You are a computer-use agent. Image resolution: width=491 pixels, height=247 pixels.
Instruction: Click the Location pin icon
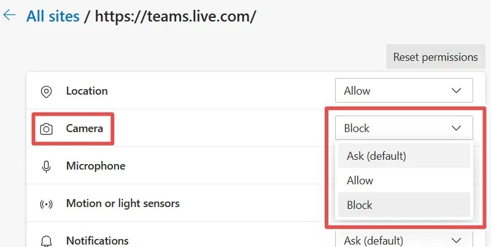click(x=46, y=91)
